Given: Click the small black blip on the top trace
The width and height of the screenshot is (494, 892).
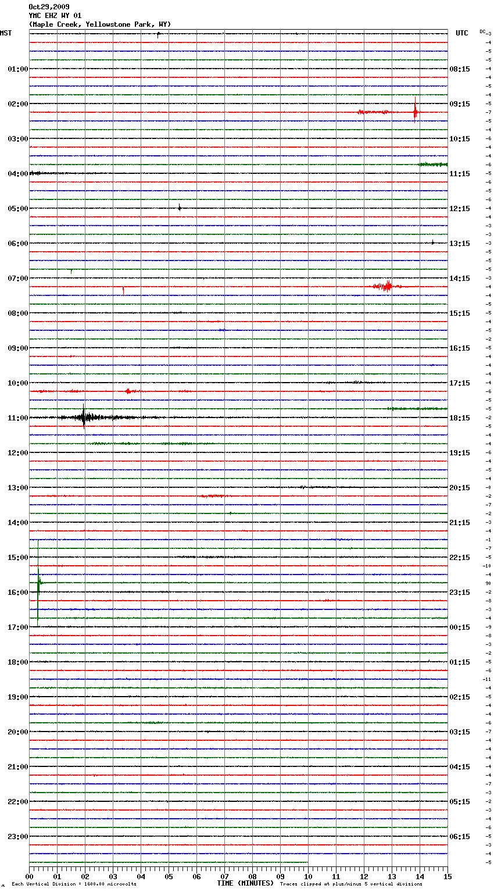Looking at the screenshot, I should [x=158, y=34].
